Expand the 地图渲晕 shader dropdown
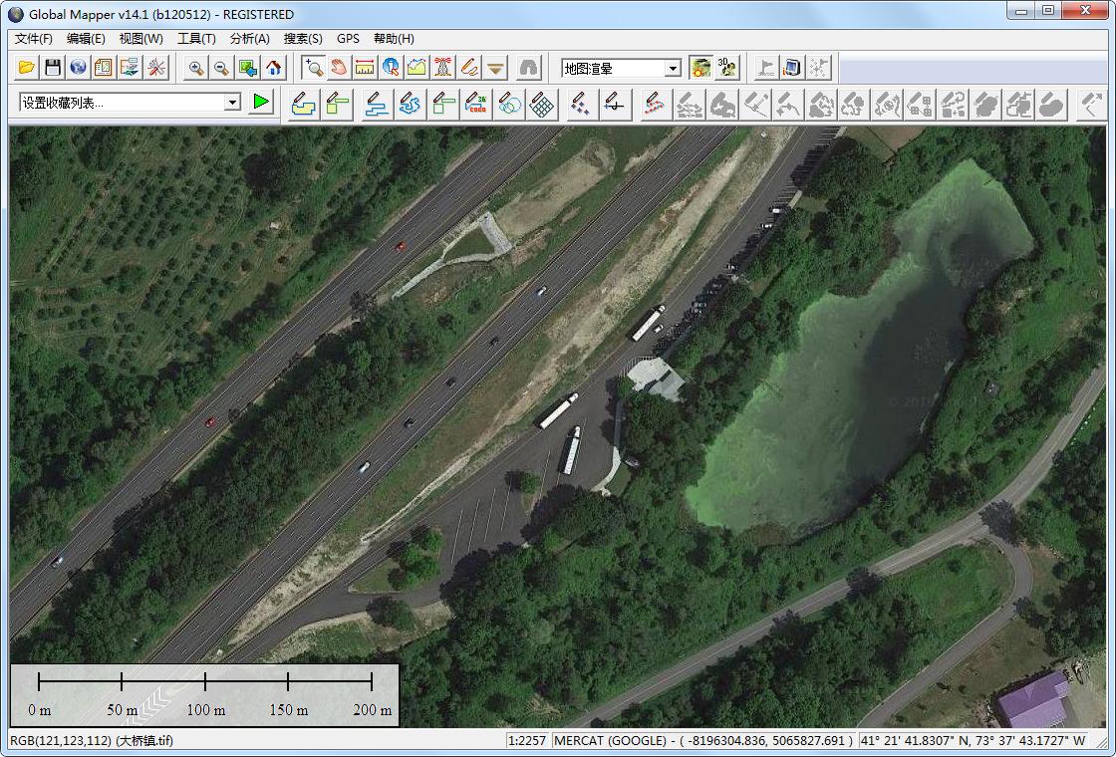 click(x=674, y=69)
